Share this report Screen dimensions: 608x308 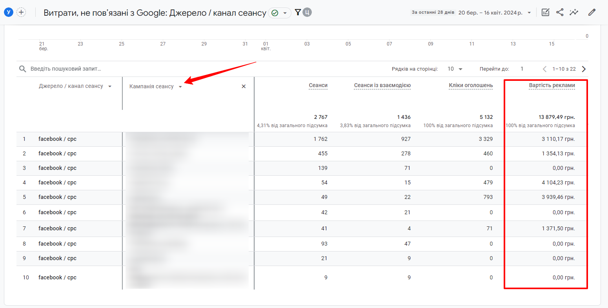coord(560,13)
